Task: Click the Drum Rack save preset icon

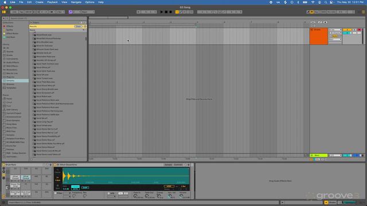Action: 50,165
